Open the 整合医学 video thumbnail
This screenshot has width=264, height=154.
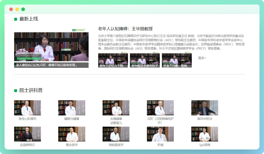(x=72, y=134)
